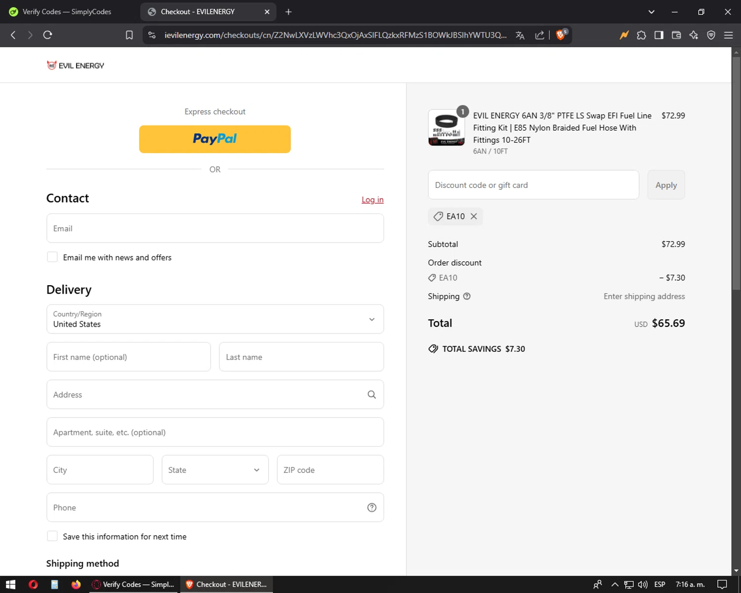741x593 pixels.
Task: Open Leo AI sparkle icon
Action: pos(694,35)
